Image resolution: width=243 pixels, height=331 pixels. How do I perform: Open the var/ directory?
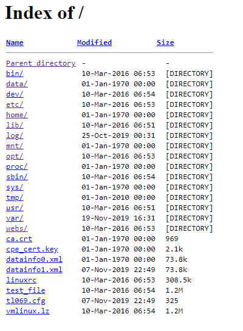(x=15, y=219)
